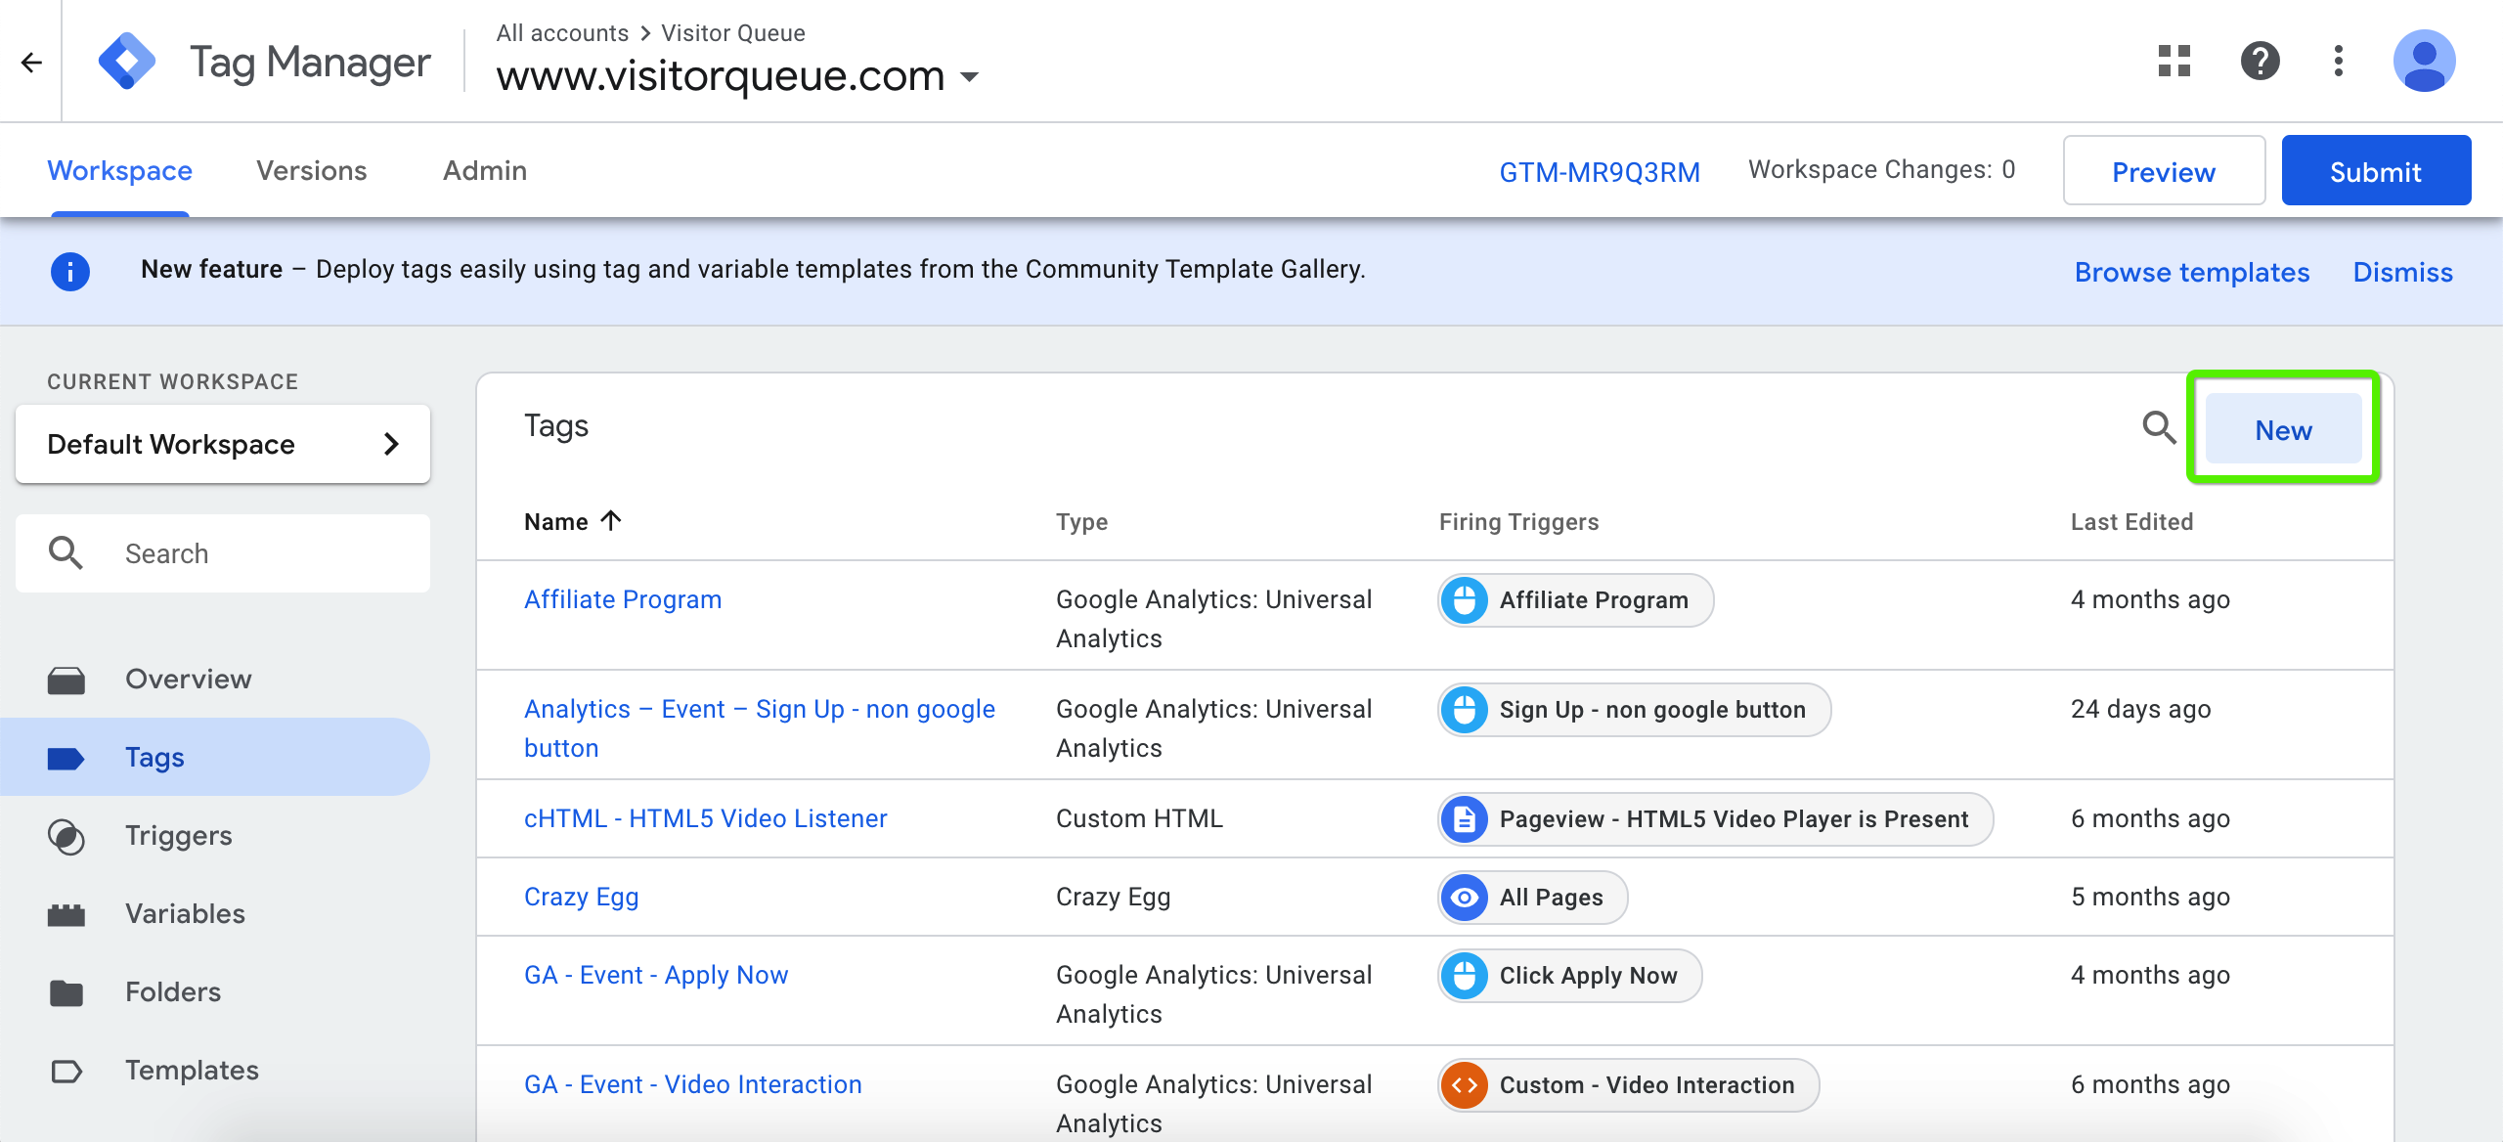The width and height of the screenshot is (2503, 1142).
Task: Click the Tags sidebar icon
Action: [66, 758]
